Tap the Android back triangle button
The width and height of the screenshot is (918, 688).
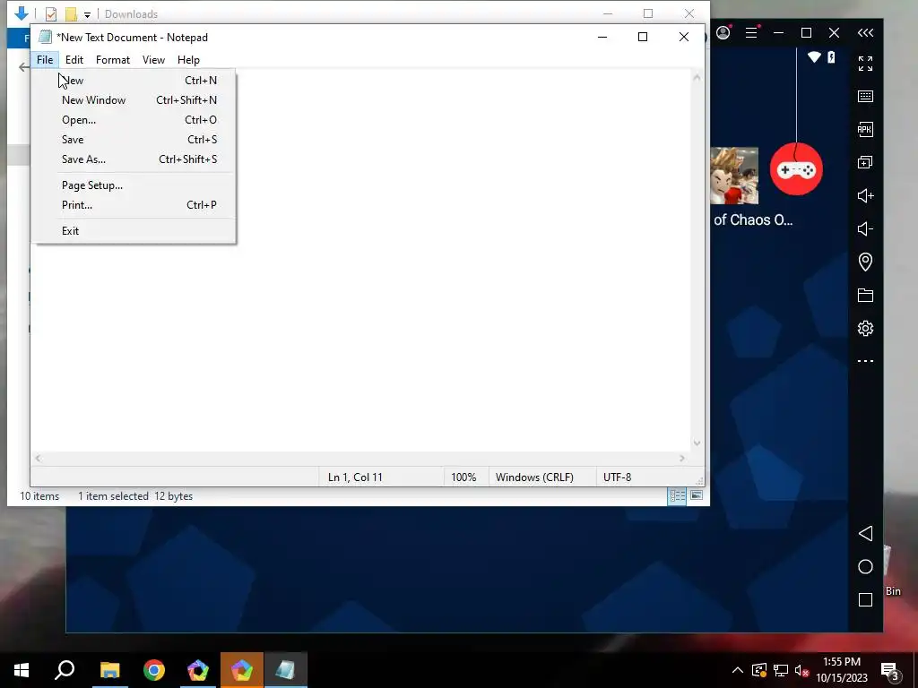point(865,534)
